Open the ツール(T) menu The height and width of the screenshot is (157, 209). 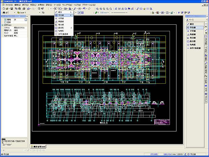point(57,5)
